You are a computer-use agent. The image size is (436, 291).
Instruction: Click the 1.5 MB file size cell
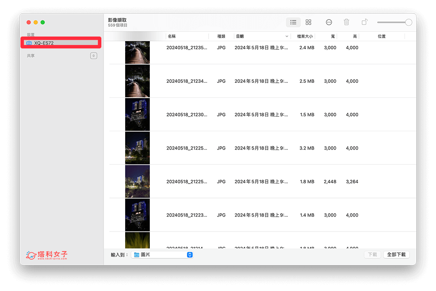(307, 115)
